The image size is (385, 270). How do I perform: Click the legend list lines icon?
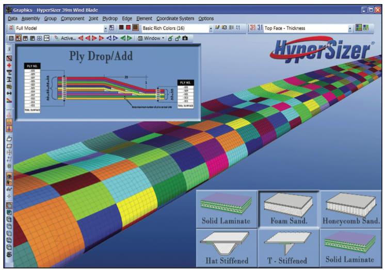[x=231, y=27]
